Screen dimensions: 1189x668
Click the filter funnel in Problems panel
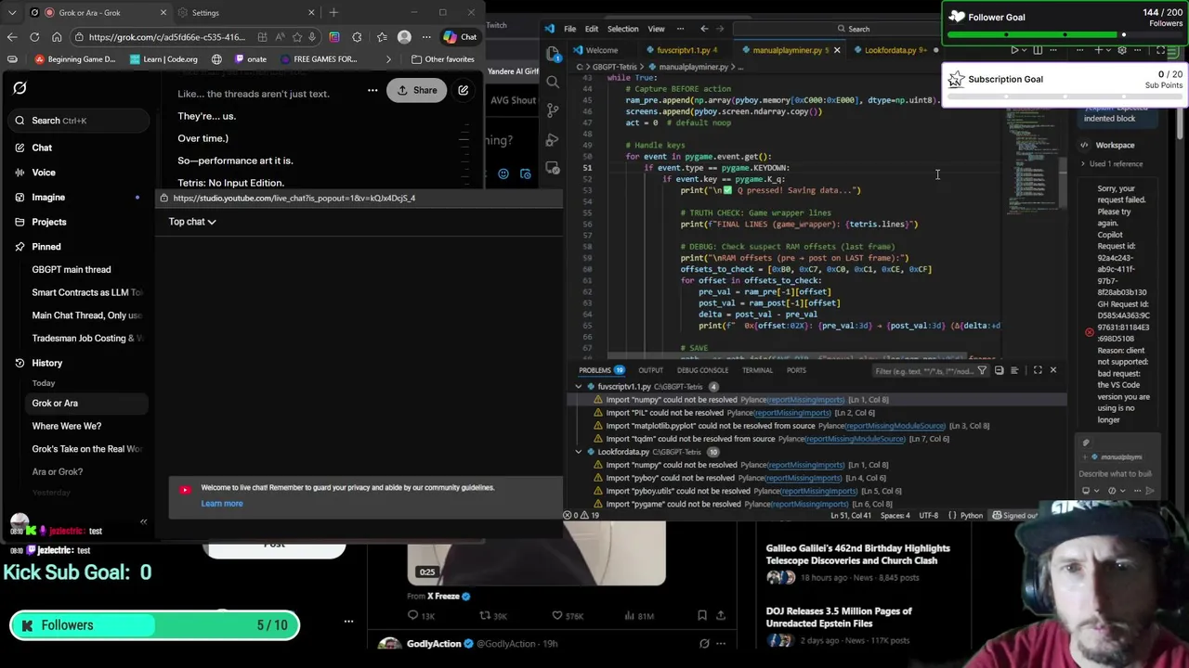click(x=982, y=370)
